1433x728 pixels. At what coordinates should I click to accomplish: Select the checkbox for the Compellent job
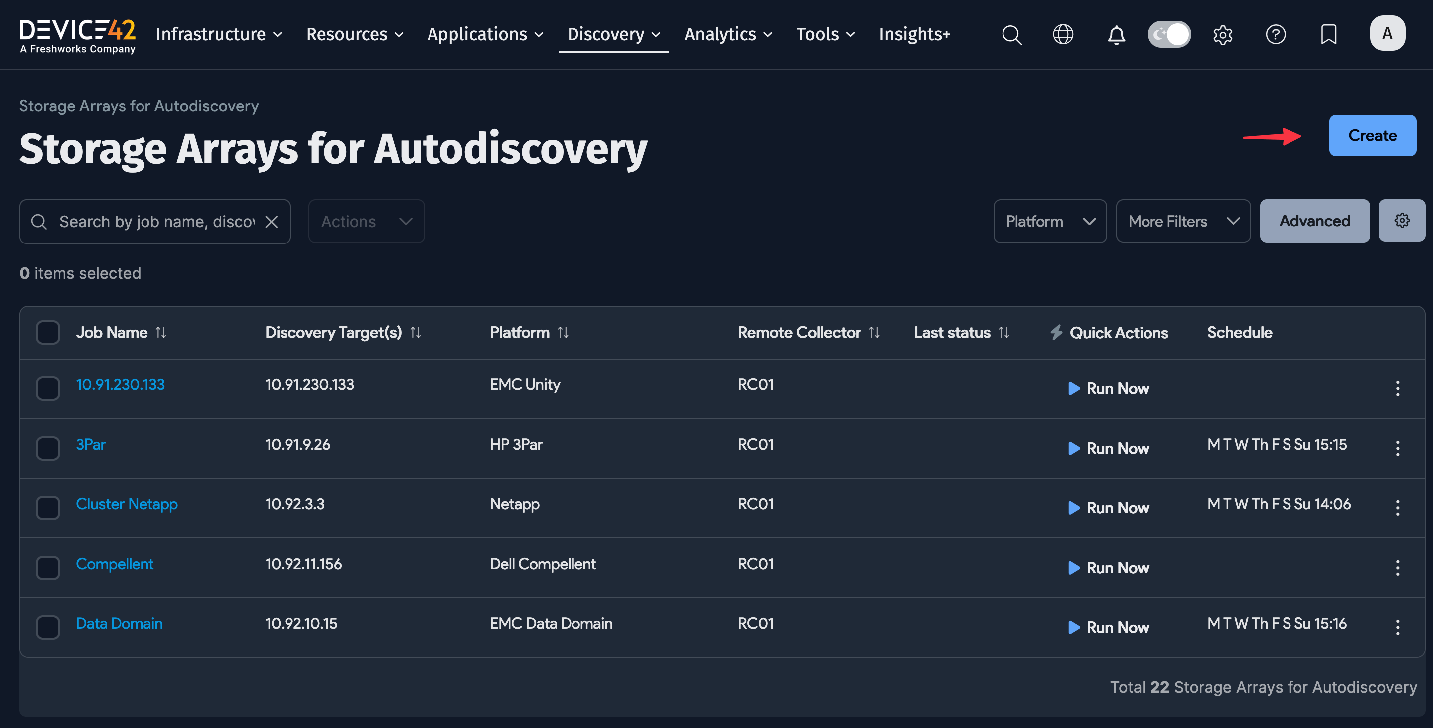pyautogui.click(x=48, y=567)
